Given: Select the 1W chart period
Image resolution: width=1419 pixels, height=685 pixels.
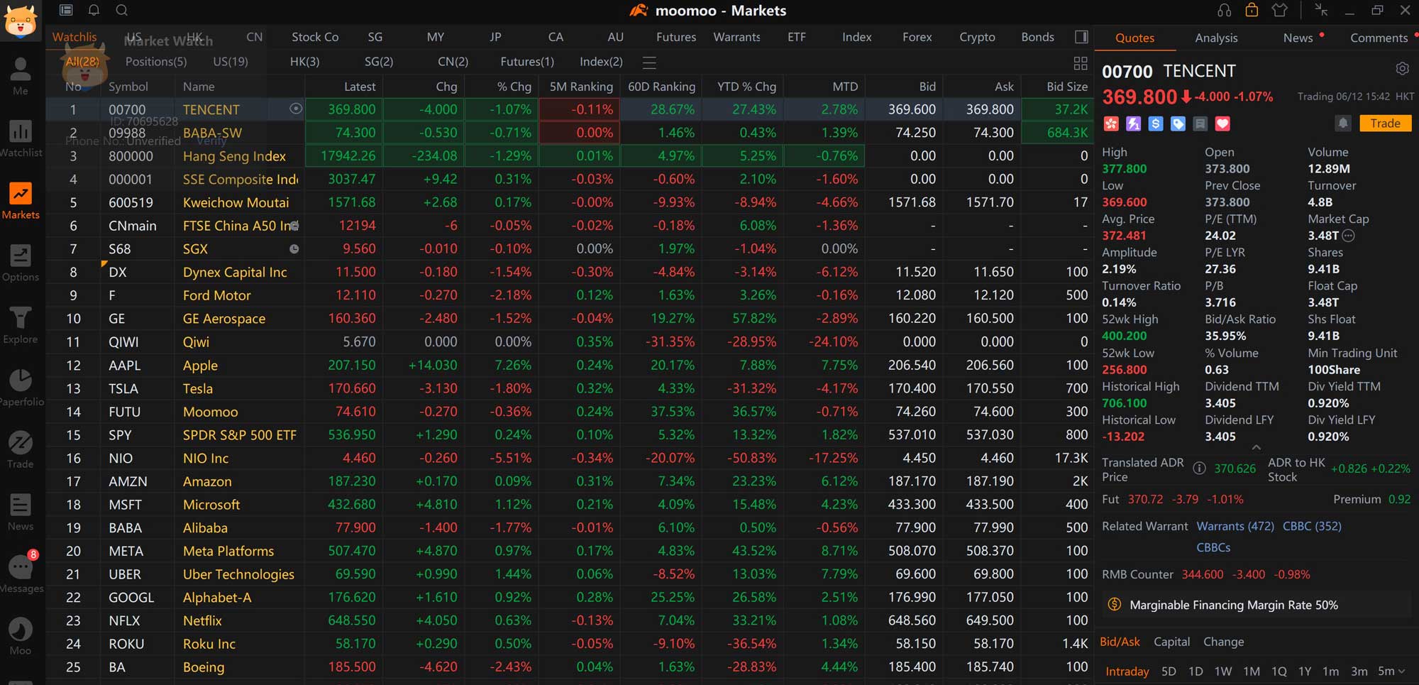Looking at the screenshot, I should [1222, 671].
